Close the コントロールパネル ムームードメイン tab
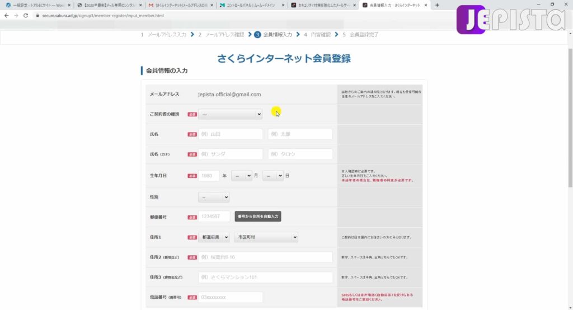The height and width of the screenshot is (310, 573). click(x=283, y=5)
